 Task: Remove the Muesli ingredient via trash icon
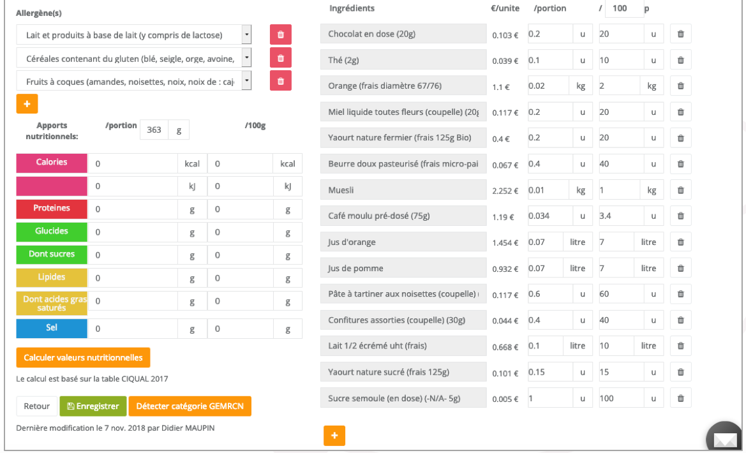680,190
